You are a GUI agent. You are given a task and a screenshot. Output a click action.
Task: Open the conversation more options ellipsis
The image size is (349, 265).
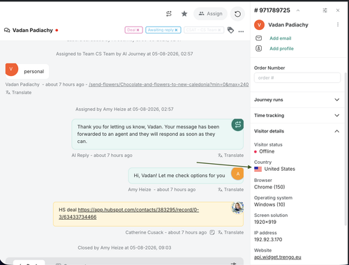241,31
